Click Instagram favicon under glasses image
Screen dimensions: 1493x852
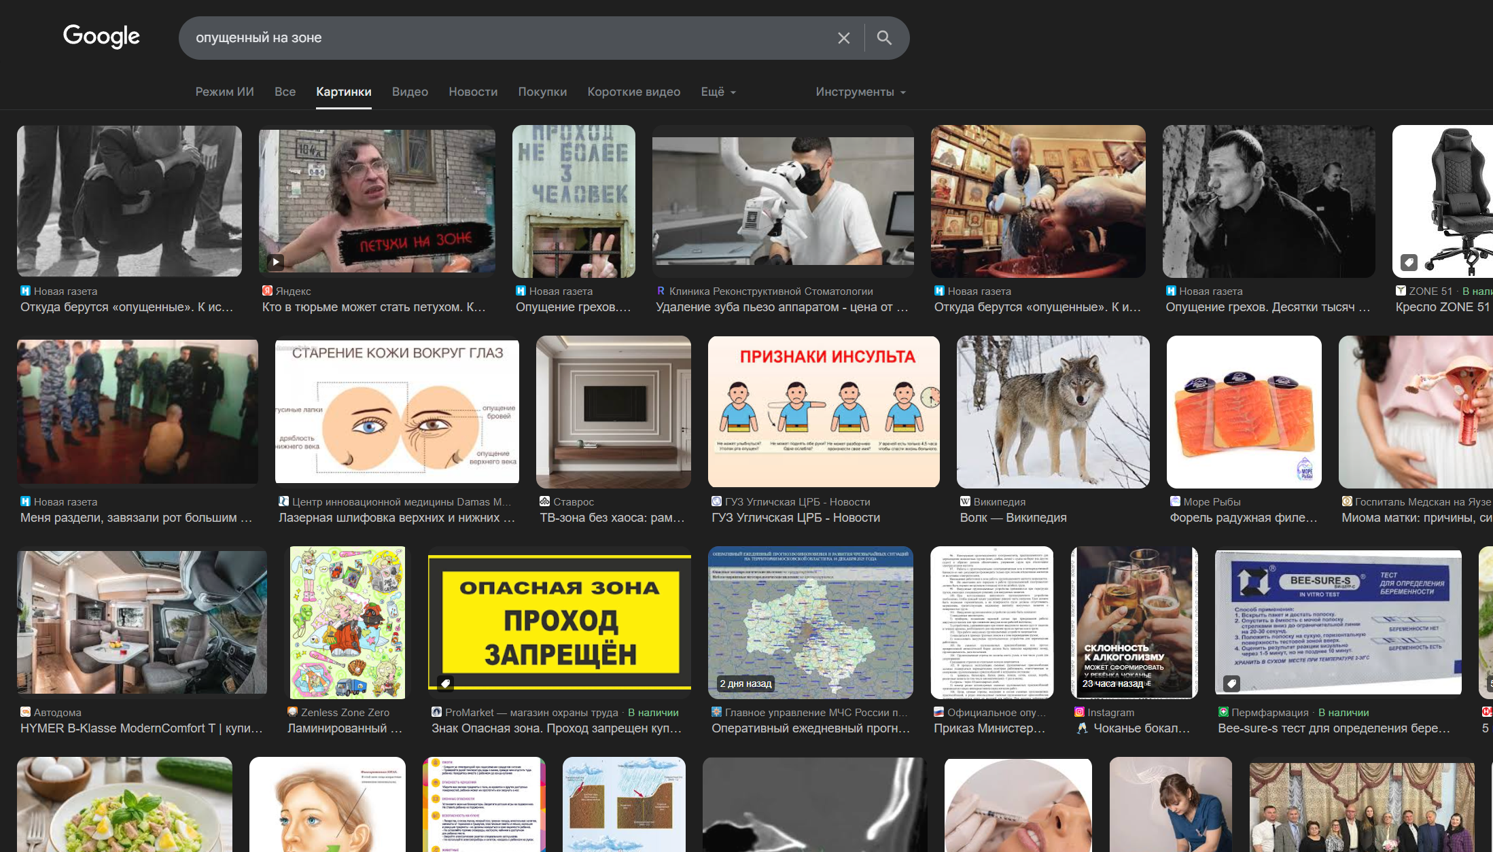[x=1079, y=712]
